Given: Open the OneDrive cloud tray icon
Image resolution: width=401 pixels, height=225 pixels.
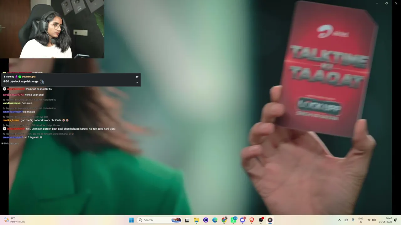Looking at the screenshot, I should (346, 220).
